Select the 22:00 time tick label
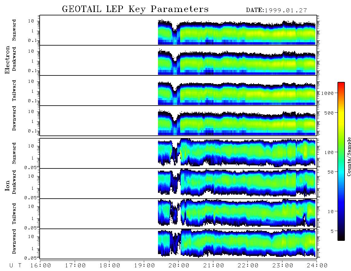This screenshot has height=271, width=351. tap(248, 265)
